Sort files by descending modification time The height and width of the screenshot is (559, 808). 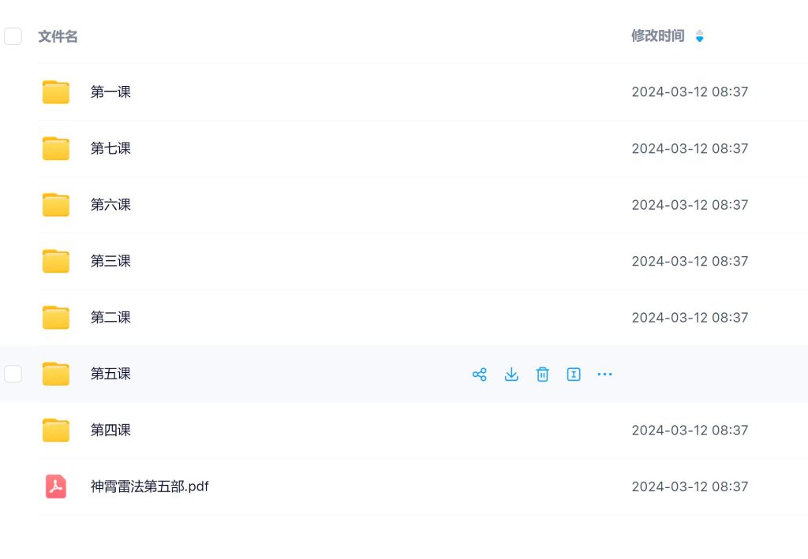tap(699, 39)
